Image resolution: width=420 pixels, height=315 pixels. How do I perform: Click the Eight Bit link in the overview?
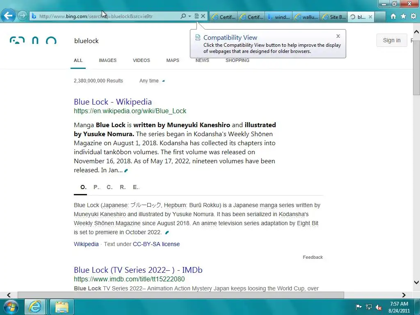(308, 223)
